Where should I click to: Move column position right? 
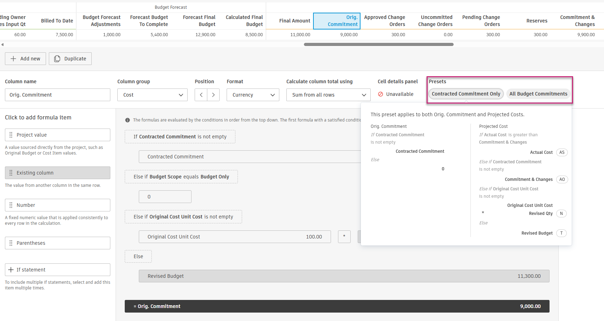coord(213,95)
